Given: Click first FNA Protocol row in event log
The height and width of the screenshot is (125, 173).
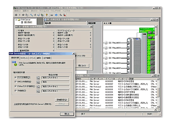Looking at the screenshot, I should coord(116,87).
